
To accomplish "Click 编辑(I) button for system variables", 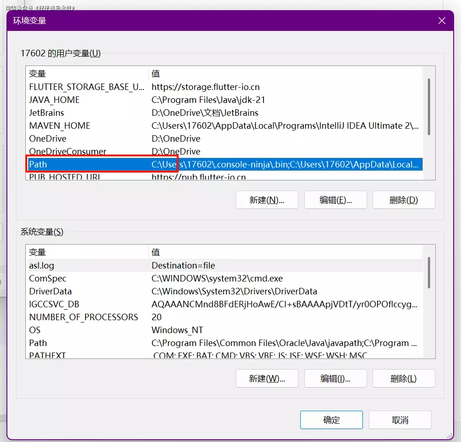I will point(335,378).
